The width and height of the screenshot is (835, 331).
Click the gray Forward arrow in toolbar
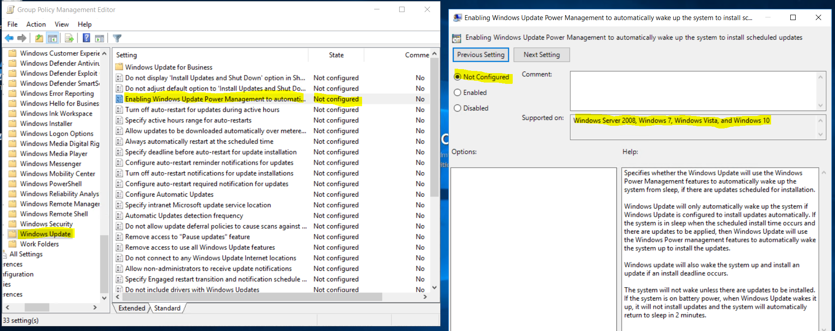(x=21, y=38)
